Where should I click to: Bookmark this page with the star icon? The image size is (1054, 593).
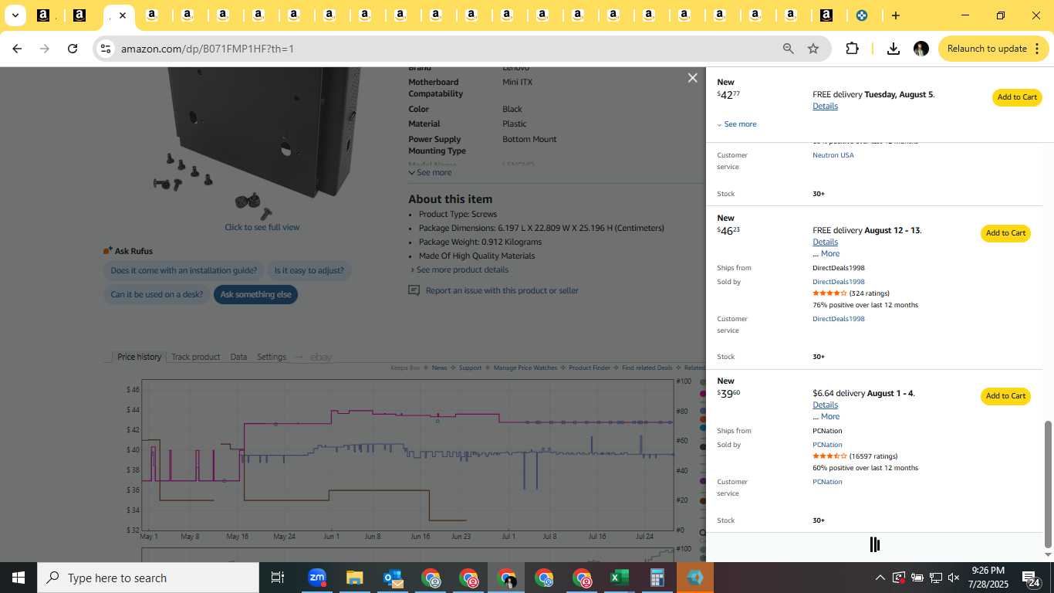point(813,49)
